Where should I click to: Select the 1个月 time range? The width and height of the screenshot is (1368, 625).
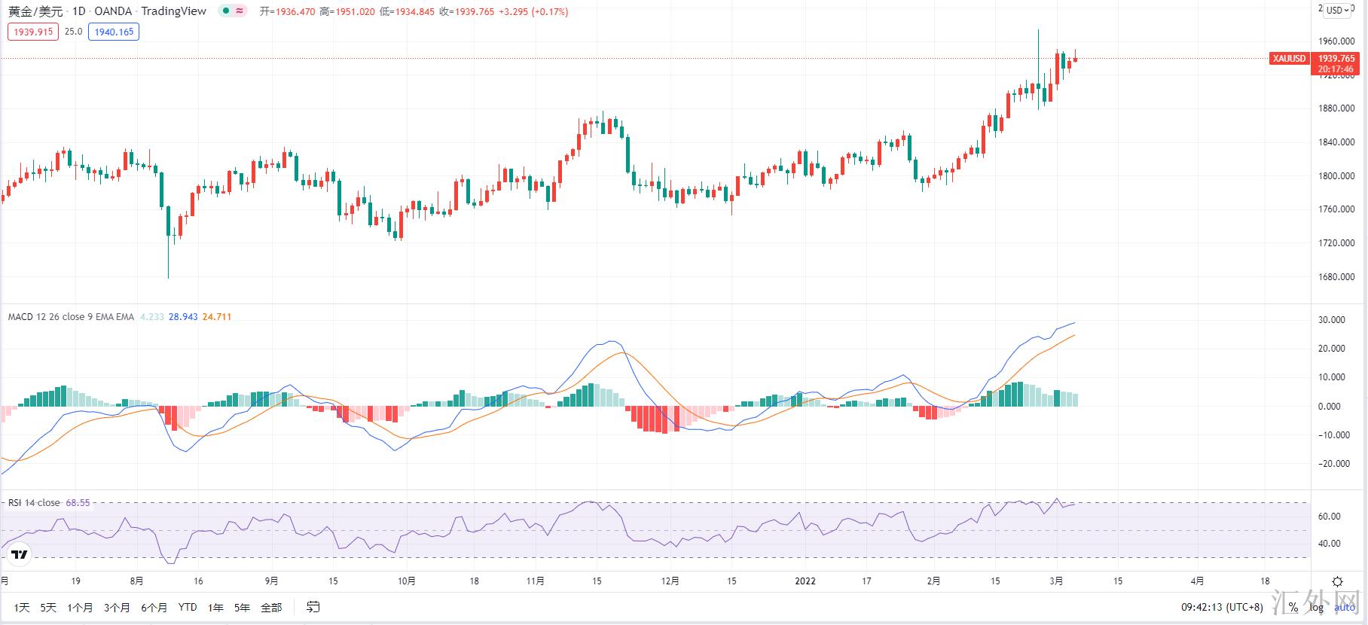(x=80, y=607)
